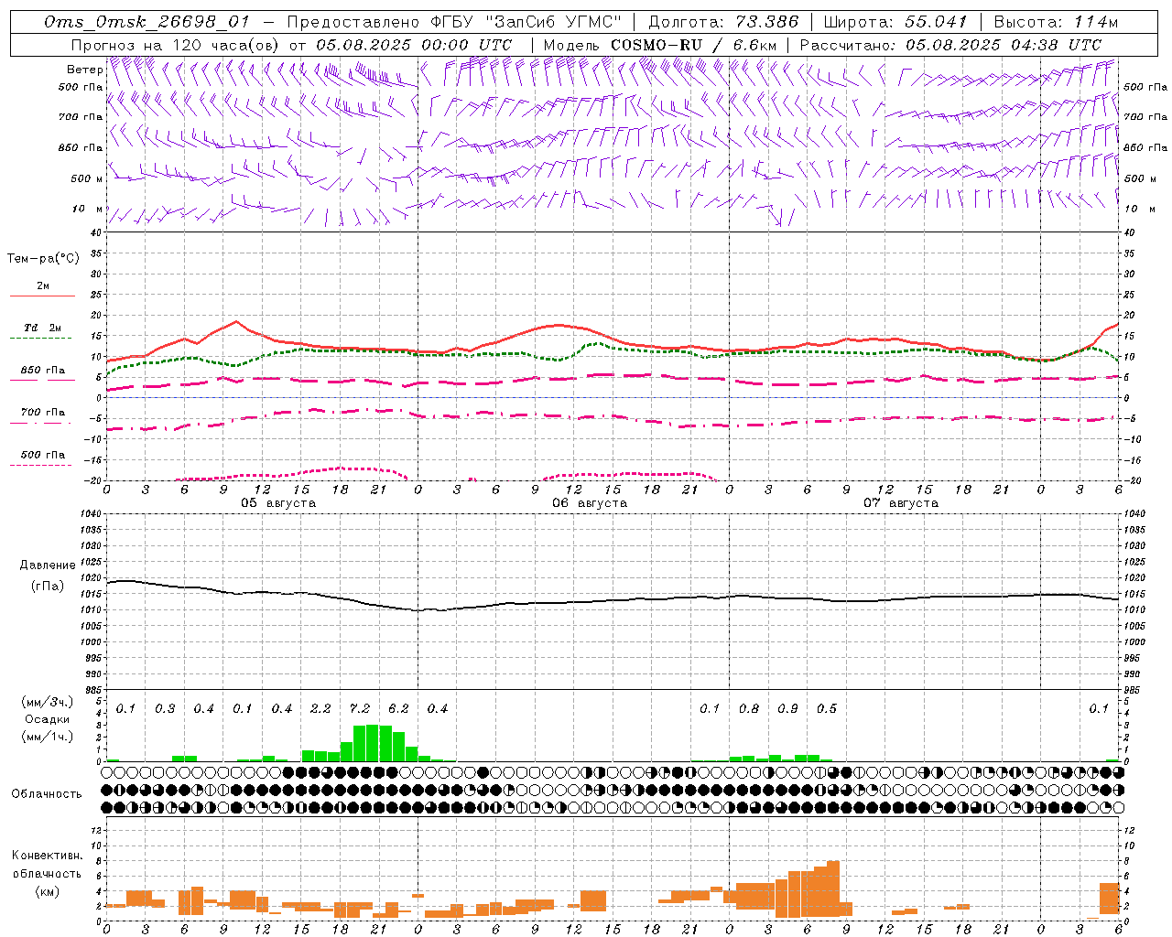Viewport: 1172px width, 937px height.
Task: Click the (мм/1ч.) precipitation unit label
Action: pyautogui.click(x=48, y=737)
